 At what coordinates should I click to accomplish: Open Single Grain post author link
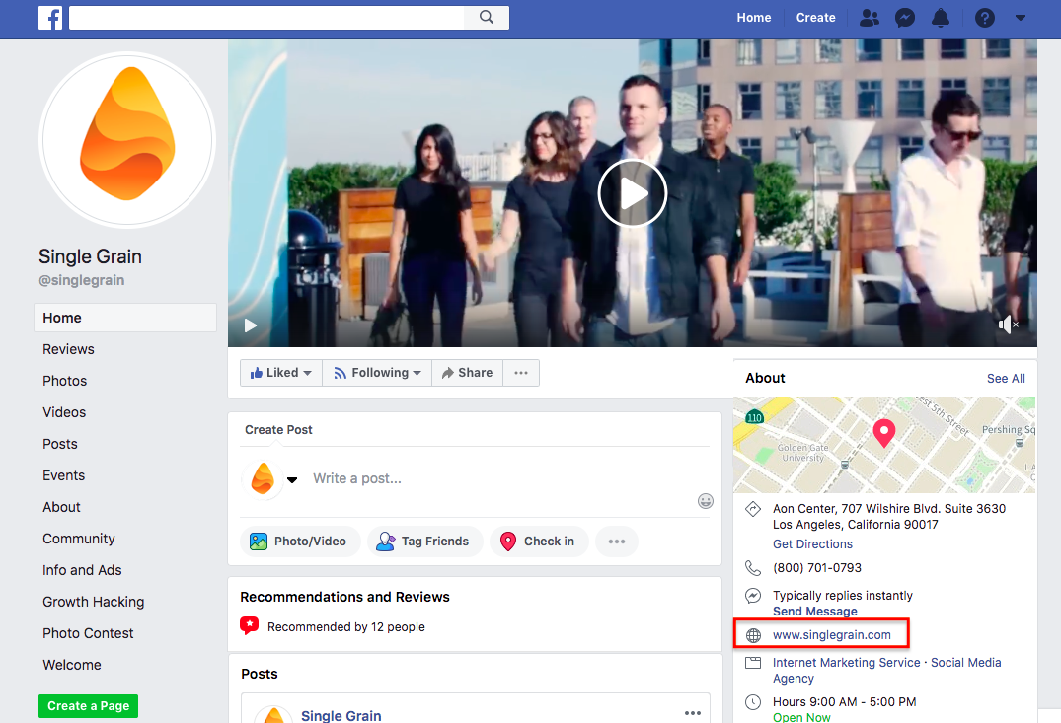pyautogui.click(x=341, y=715)
